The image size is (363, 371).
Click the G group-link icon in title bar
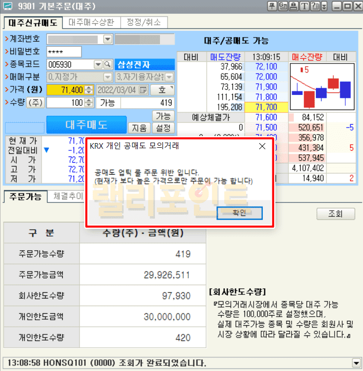(x=283, y=7)
